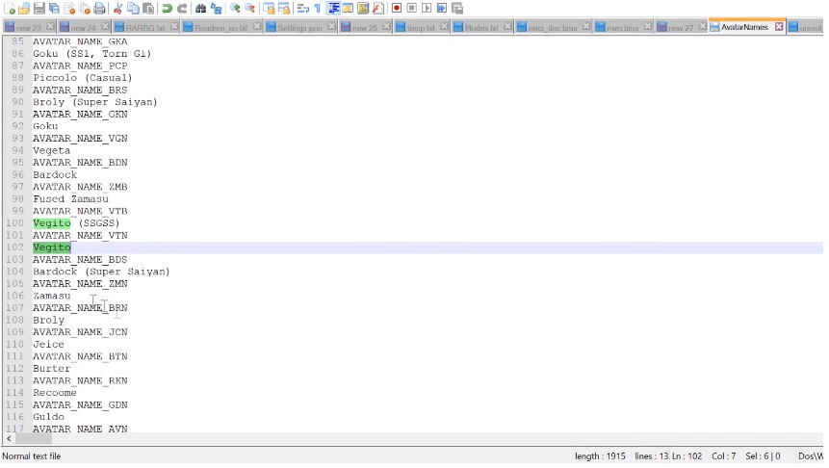The width and height of the screenshot is (829, 468).
Task: Open the Document Map panel
Action: pos(363,8)
